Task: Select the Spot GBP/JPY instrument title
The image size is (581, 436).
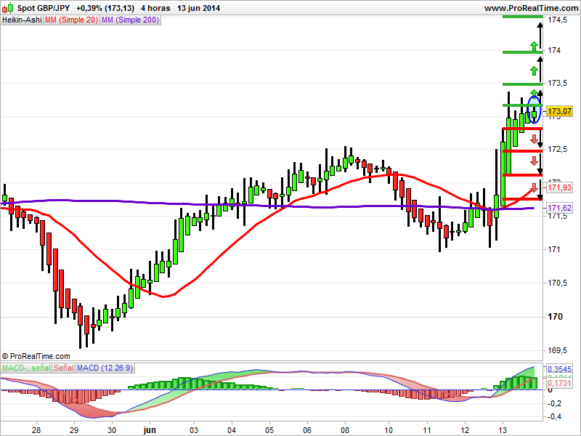Action: tap(44, 8)
